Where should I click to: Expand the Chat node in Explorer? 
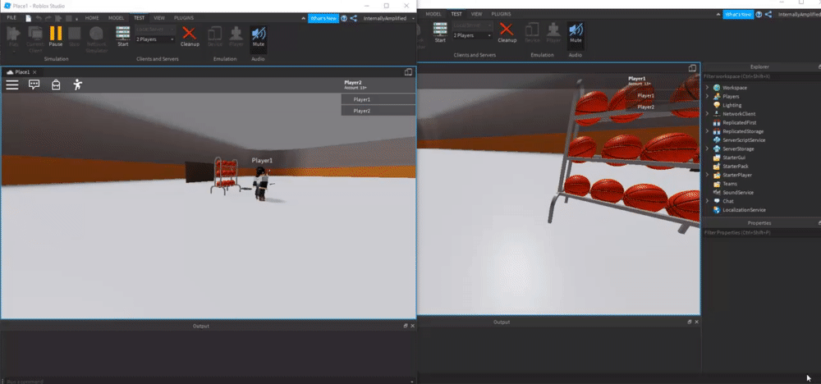(707, 201)
